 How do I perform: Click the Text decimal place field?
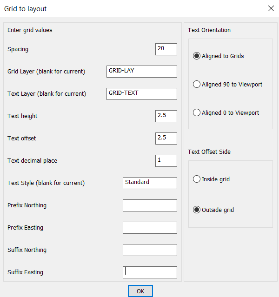point(166,161)
